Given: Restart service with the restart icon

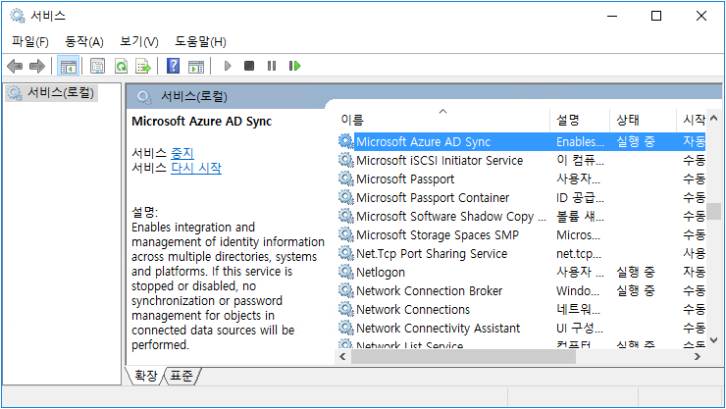Looking at the screenshot, I should point(294,66).
